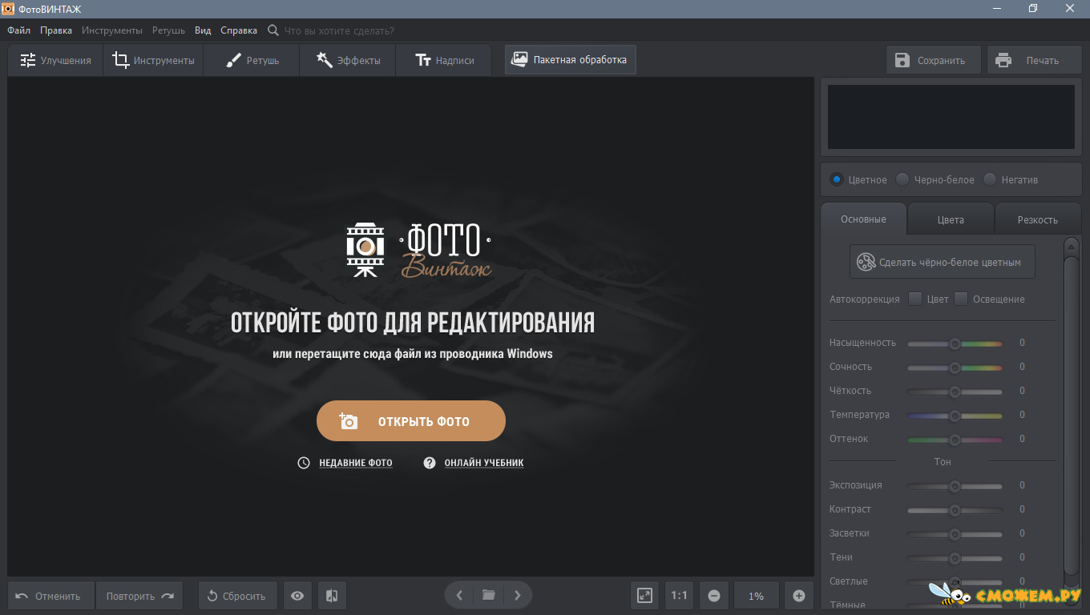Image resolution: width=1090 pixels, height=615 pixels.
Task: Click the ОТКРЫТЬ ФОТО button
Action: point(411,421)
